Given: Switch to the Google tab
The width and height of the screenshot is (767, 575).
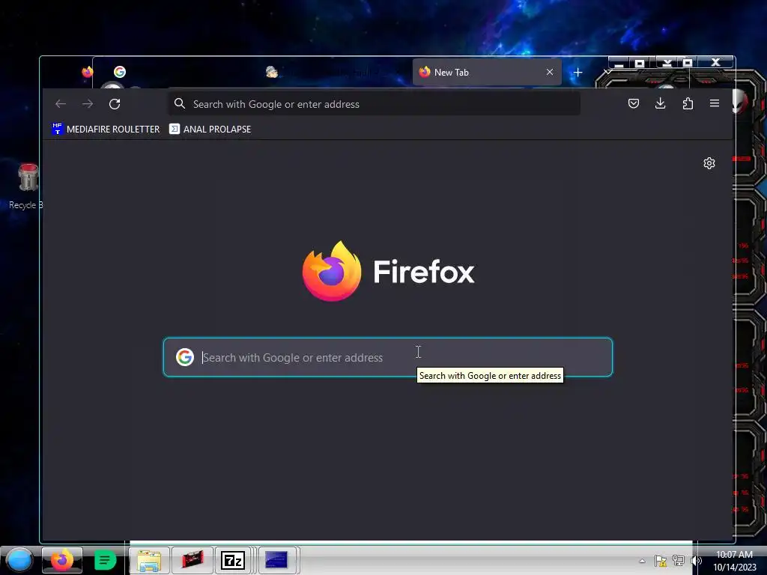Looking at the screenshot, I should point(120,72).
